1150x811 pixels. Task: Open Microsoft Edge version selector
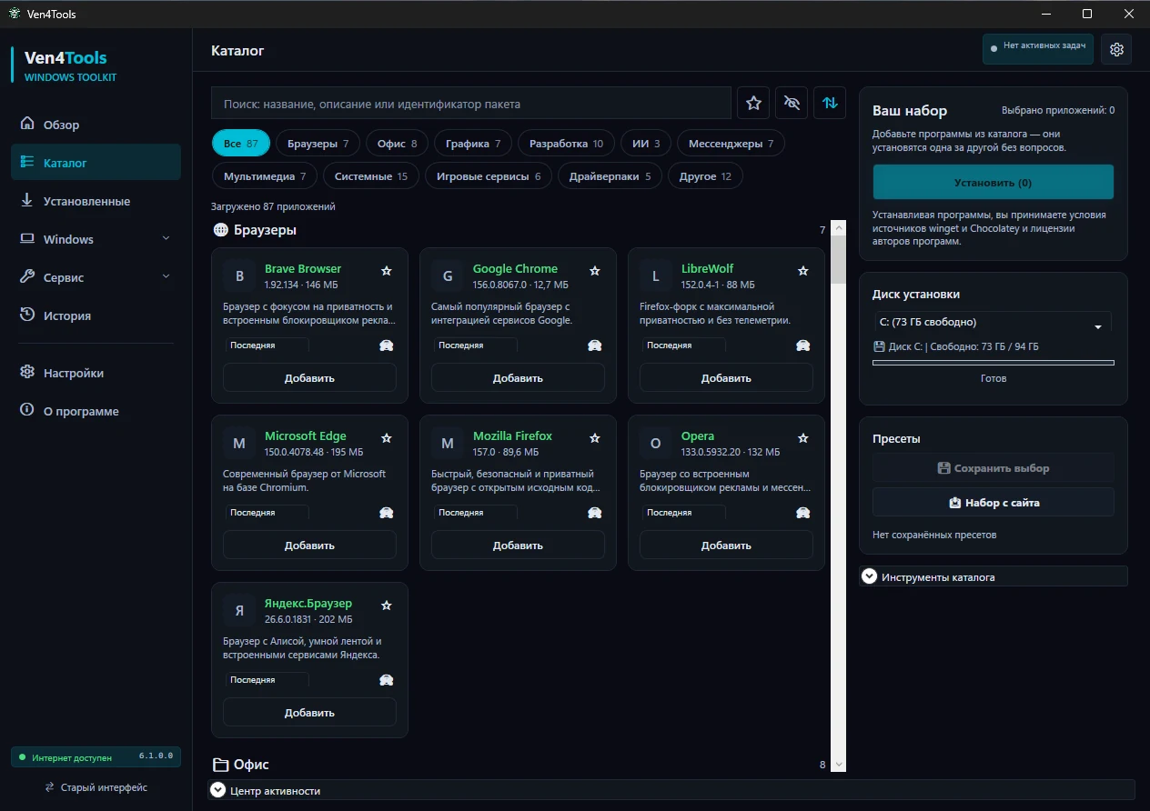pyautogui.click(x=267, y=513)
